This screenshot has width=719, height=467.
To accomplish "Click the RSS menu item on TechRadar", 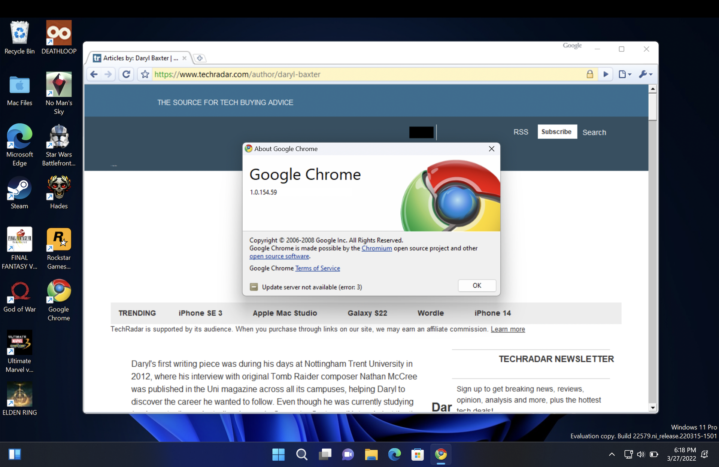I will pyautogui.click(x=521, y=131).
